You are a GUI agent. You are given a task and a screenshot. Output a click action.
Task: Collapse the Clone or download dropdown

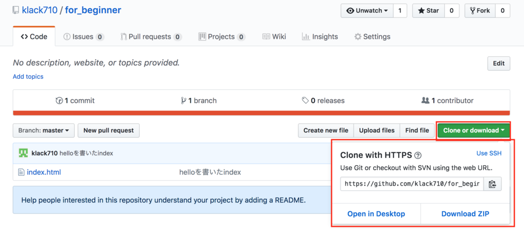(473, 130)
